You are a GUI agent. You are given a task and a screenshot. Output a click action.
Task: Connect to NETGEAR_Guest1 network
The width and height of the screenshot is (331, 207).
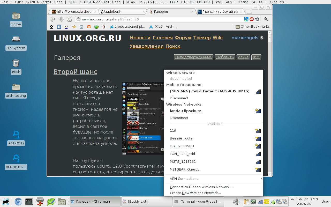[213, 169]
